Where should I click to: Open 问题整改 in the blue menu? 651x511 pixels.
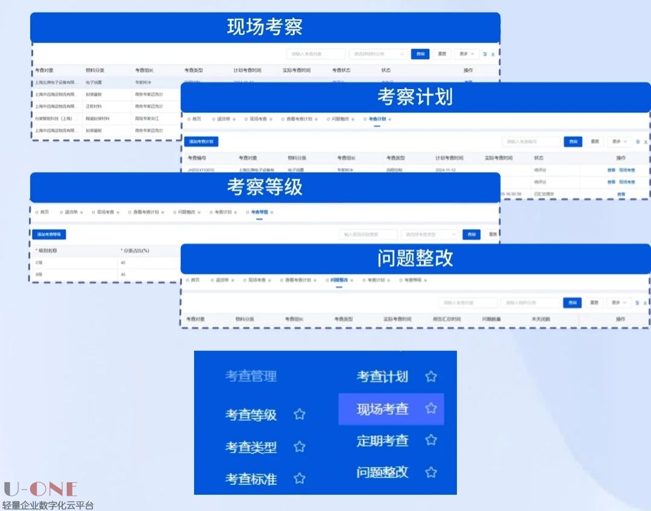tap(382, 472)
